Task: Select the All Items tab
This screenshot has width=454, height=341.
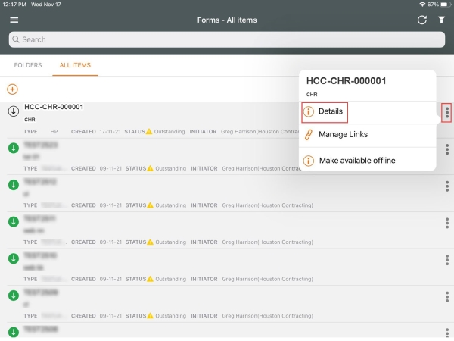Action: pos(75,65)
